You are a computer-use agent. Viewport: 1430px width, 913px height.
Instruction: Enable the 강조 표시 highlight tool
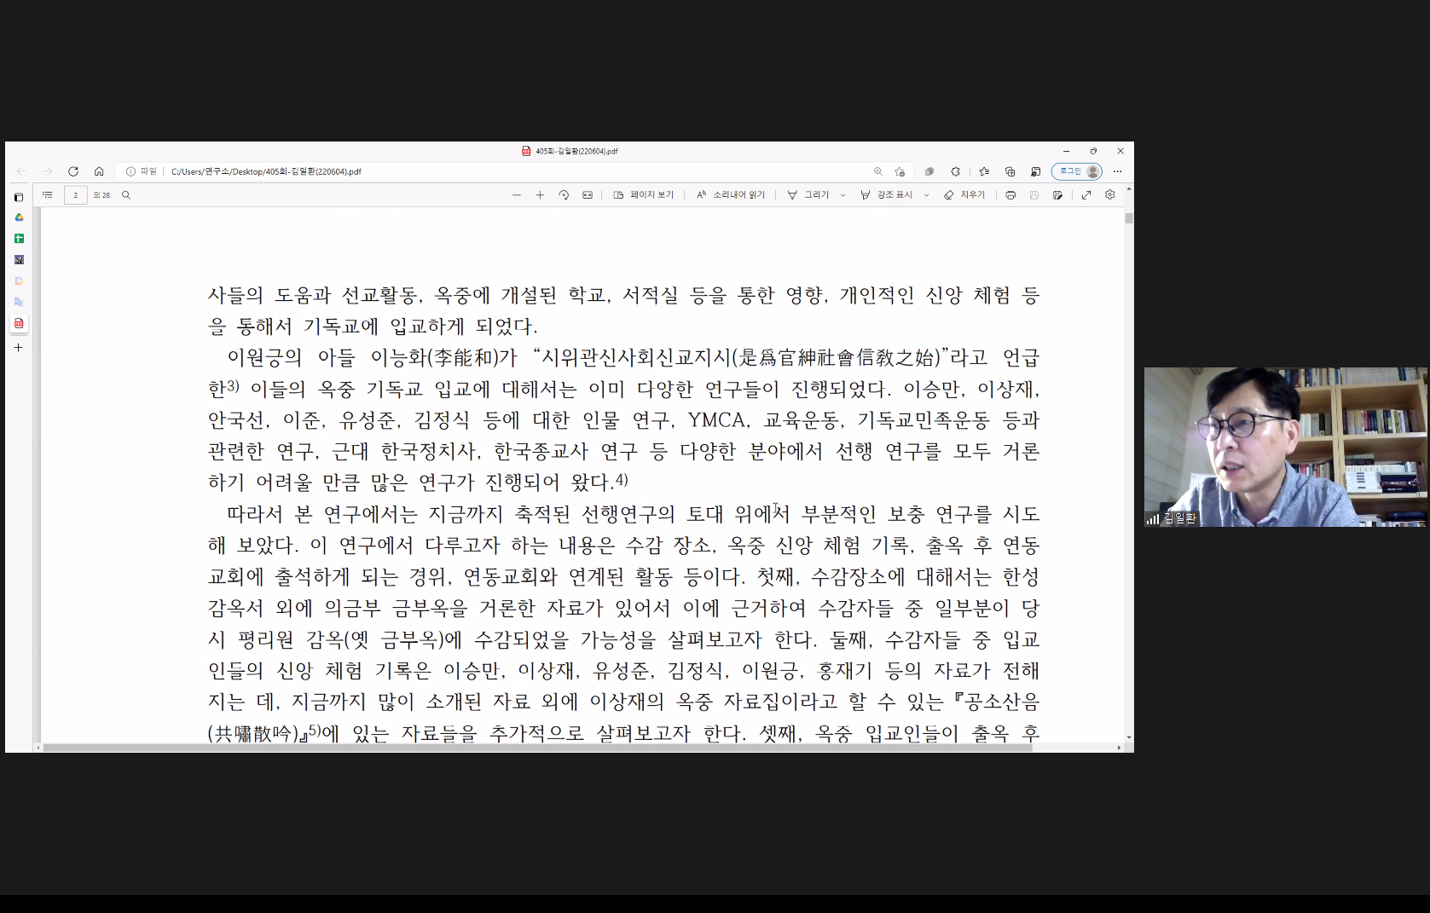[x=887, y=195]
